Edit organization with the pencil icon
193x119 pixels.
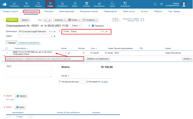click(54, 32)
